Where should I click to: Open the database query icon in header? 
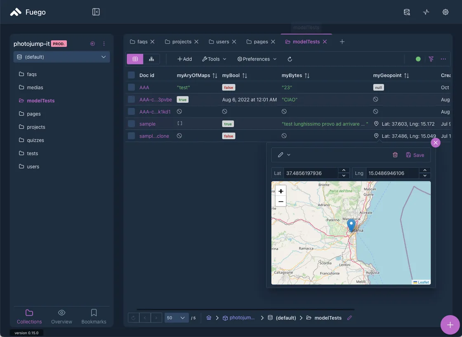[x=407, y=12]
